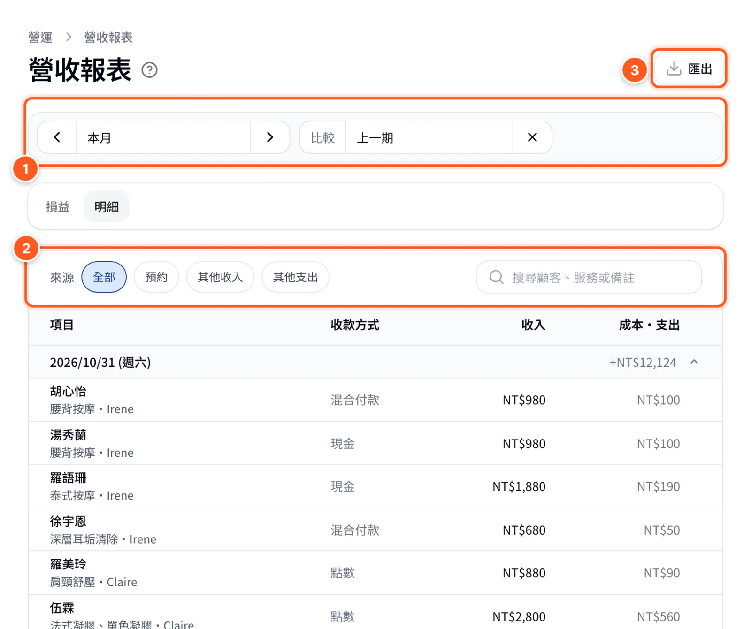
Task: Click the 營收報表 breadcrumb link
Action: (x=108, y=37)
